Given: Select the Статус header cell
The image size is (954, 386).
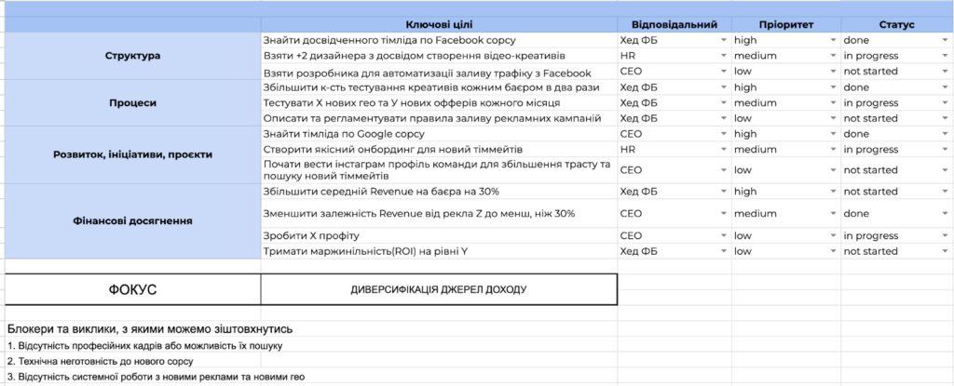Looking at the screenshot, I should coord(896,23).
